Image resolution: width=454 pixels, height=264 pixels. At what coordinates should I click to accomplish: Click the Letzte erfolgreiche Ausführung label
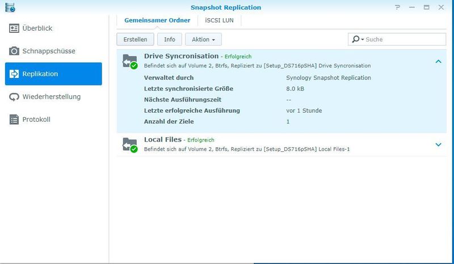click(192, 110)
